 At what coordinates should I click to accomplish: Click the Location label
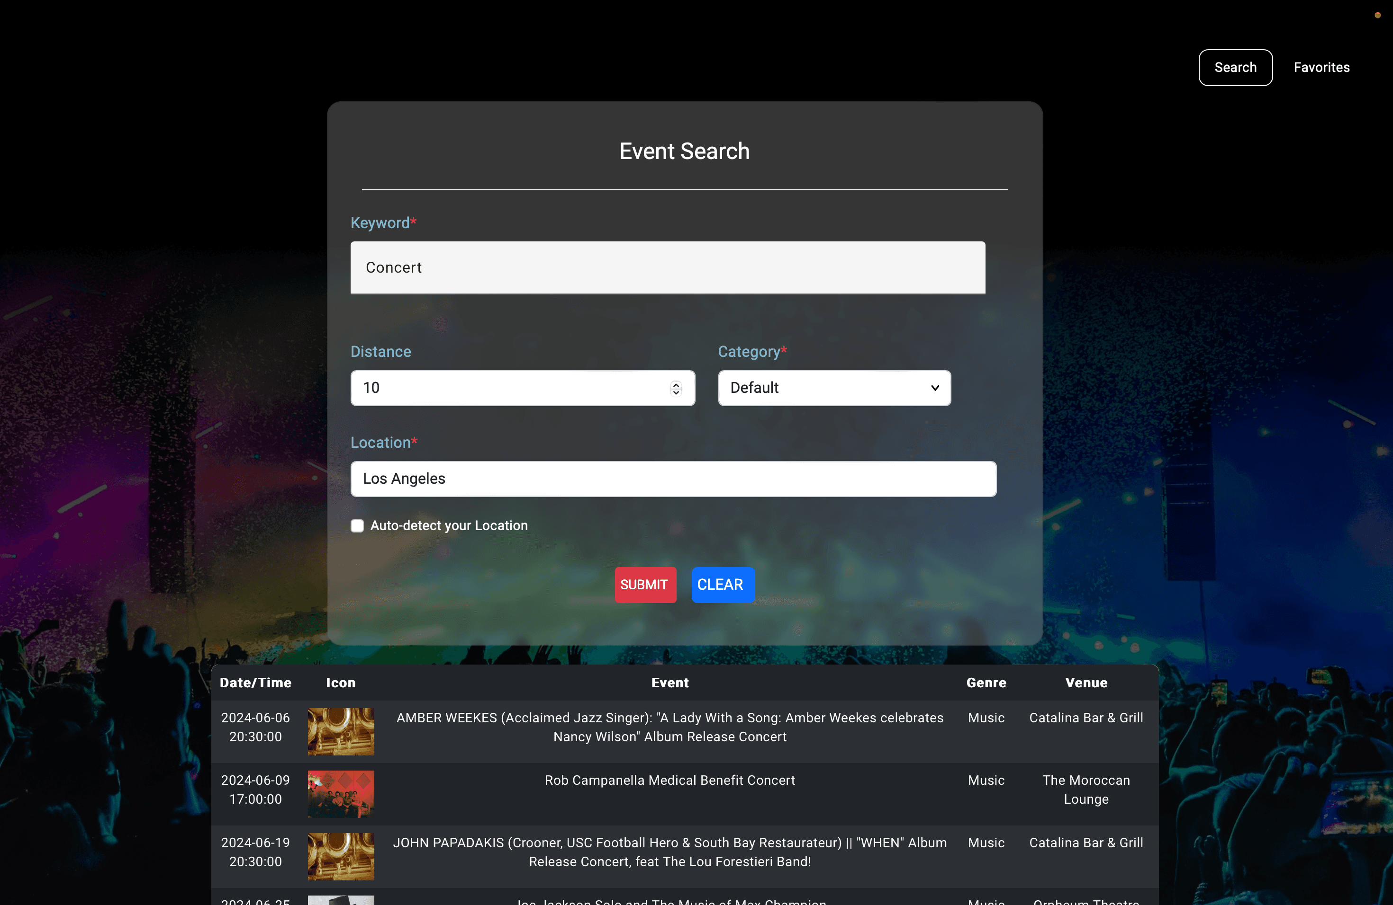click(x=384, y=443)
